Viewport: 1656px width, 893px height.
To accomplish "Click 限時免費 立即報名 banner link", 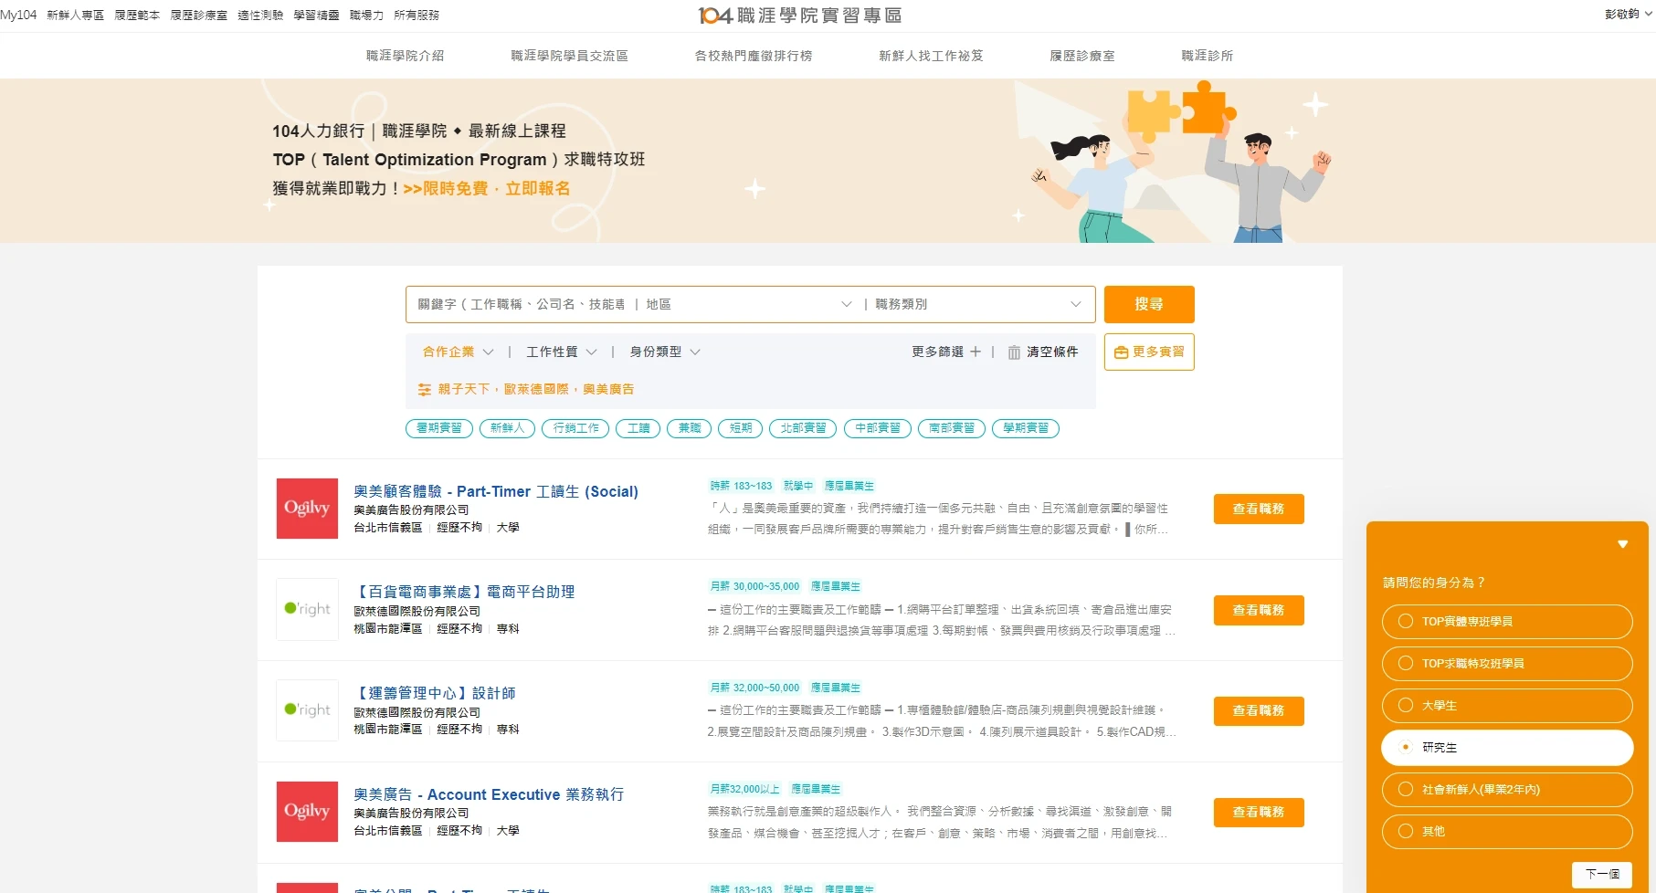I will (x=487, y=188).
